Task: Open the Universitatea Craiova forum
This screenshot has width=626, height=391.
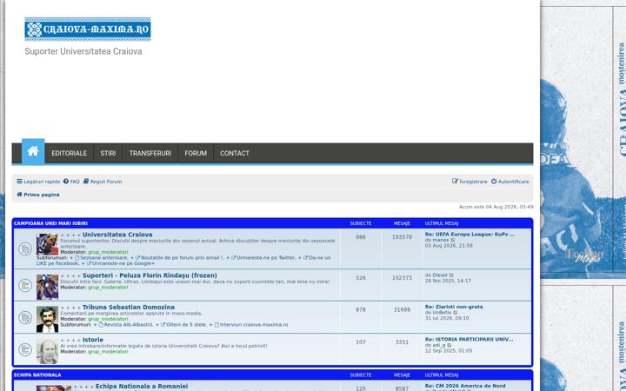Action: (x=117, y=235)
